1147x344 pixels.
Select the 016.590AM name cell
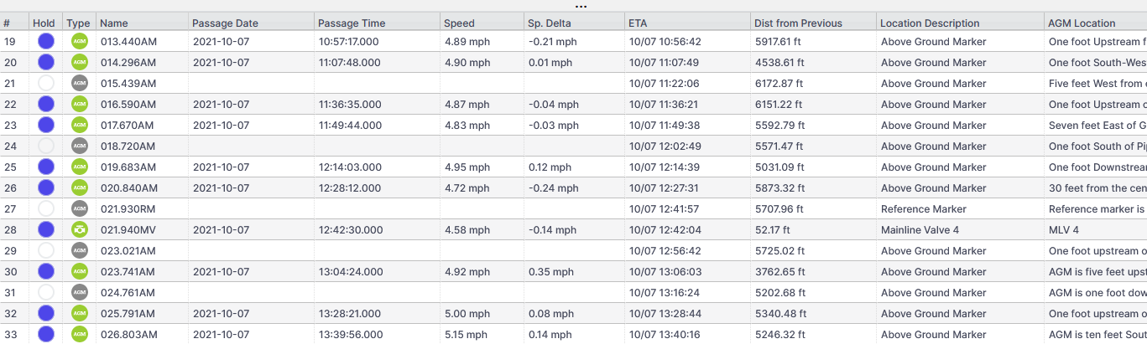tap(128, 104)
